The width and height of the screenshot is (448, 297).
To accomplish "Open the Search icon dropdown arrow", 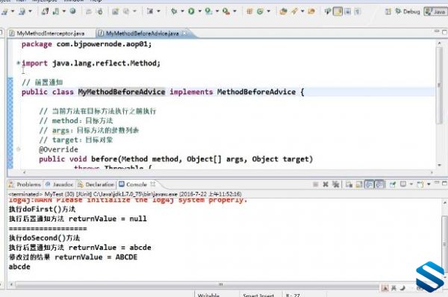I will coord(302,11).
